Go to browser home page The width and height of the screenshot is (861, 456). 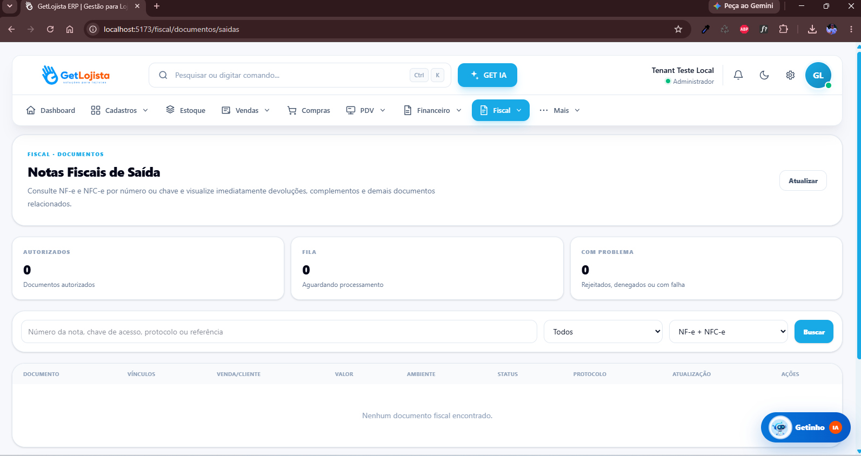coord(70,29)
